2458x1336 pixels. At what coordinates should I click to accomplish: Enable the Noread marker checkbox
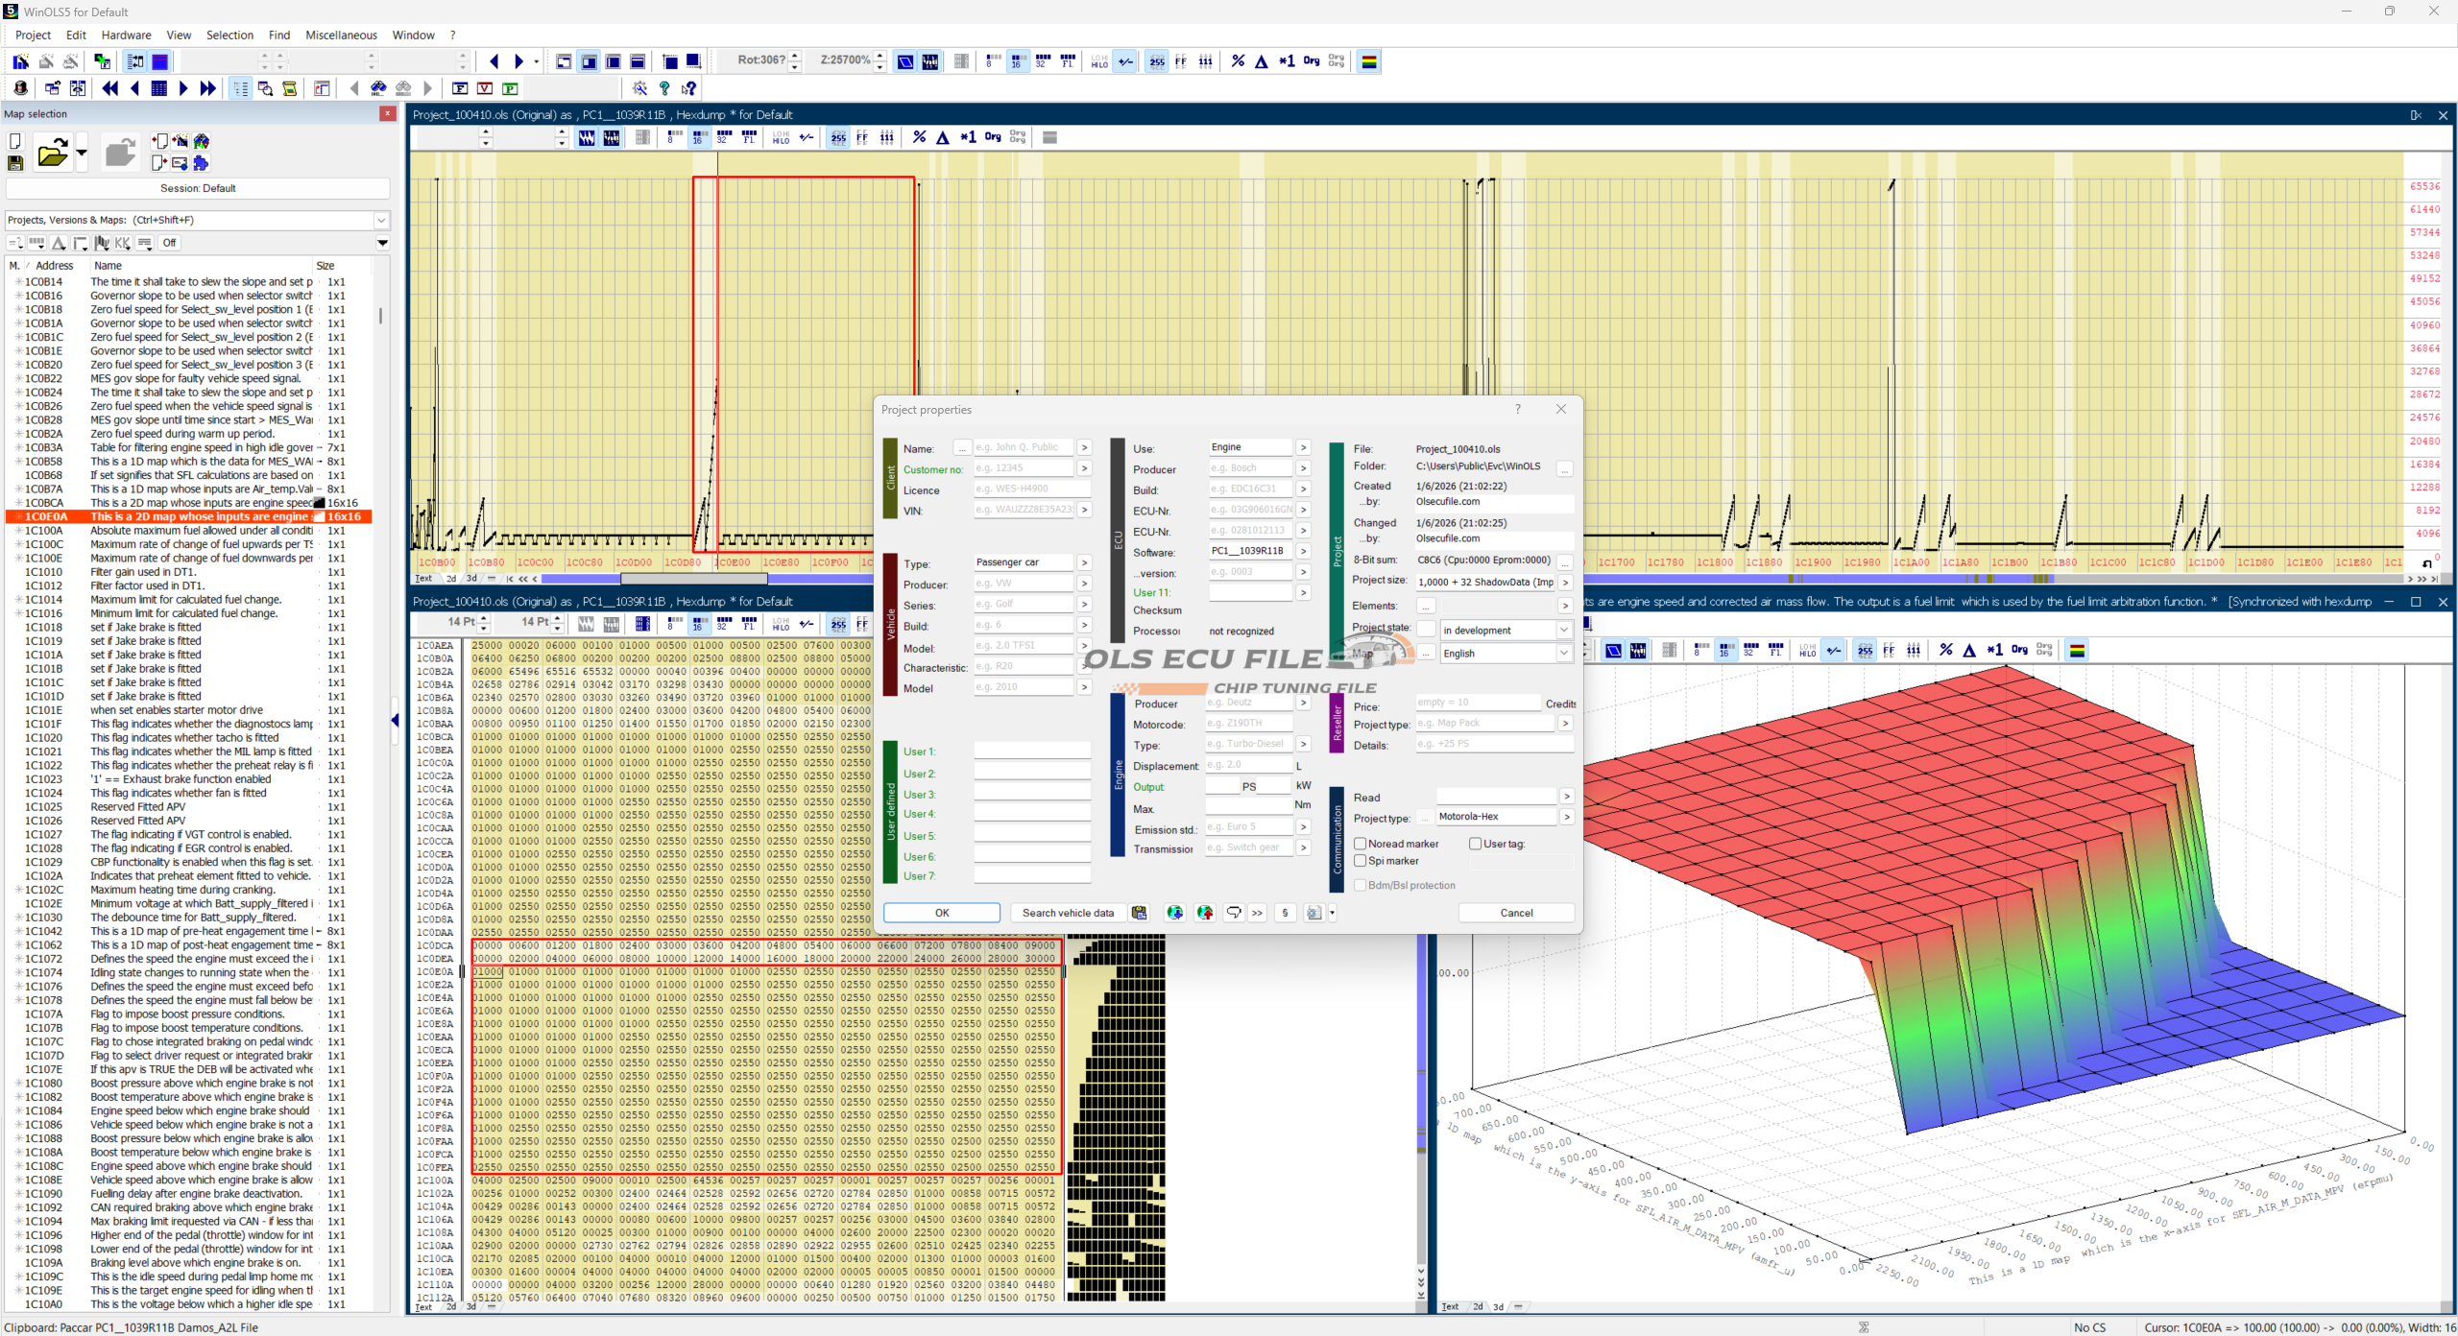coord(1360,844)
